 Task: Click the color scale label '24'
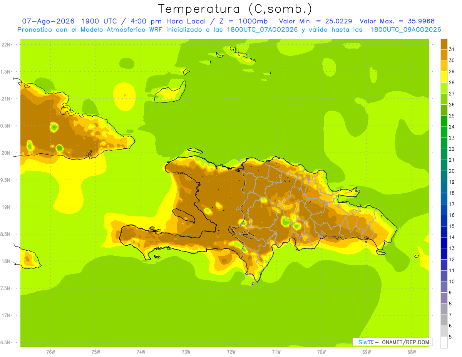pyautogui.click(x=452, y=127)
